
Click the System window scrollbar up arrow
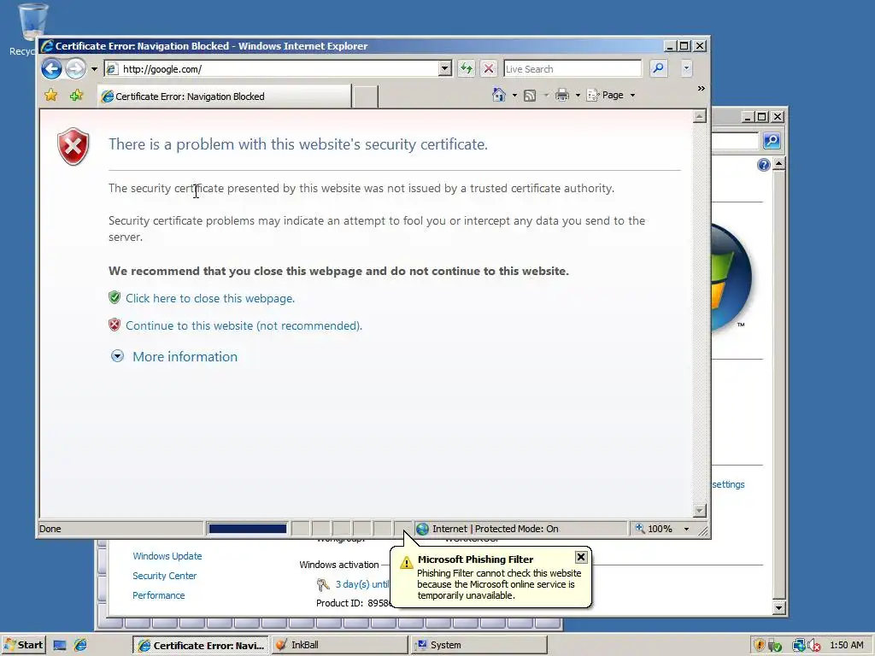click(779, 164)
